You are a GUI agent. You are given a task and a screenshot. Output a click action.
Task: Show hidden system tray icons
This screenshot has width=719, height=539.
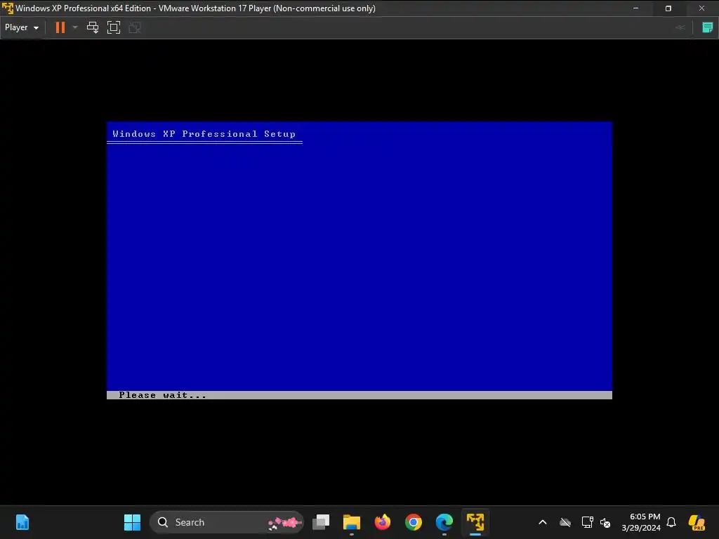coord(543,522)
